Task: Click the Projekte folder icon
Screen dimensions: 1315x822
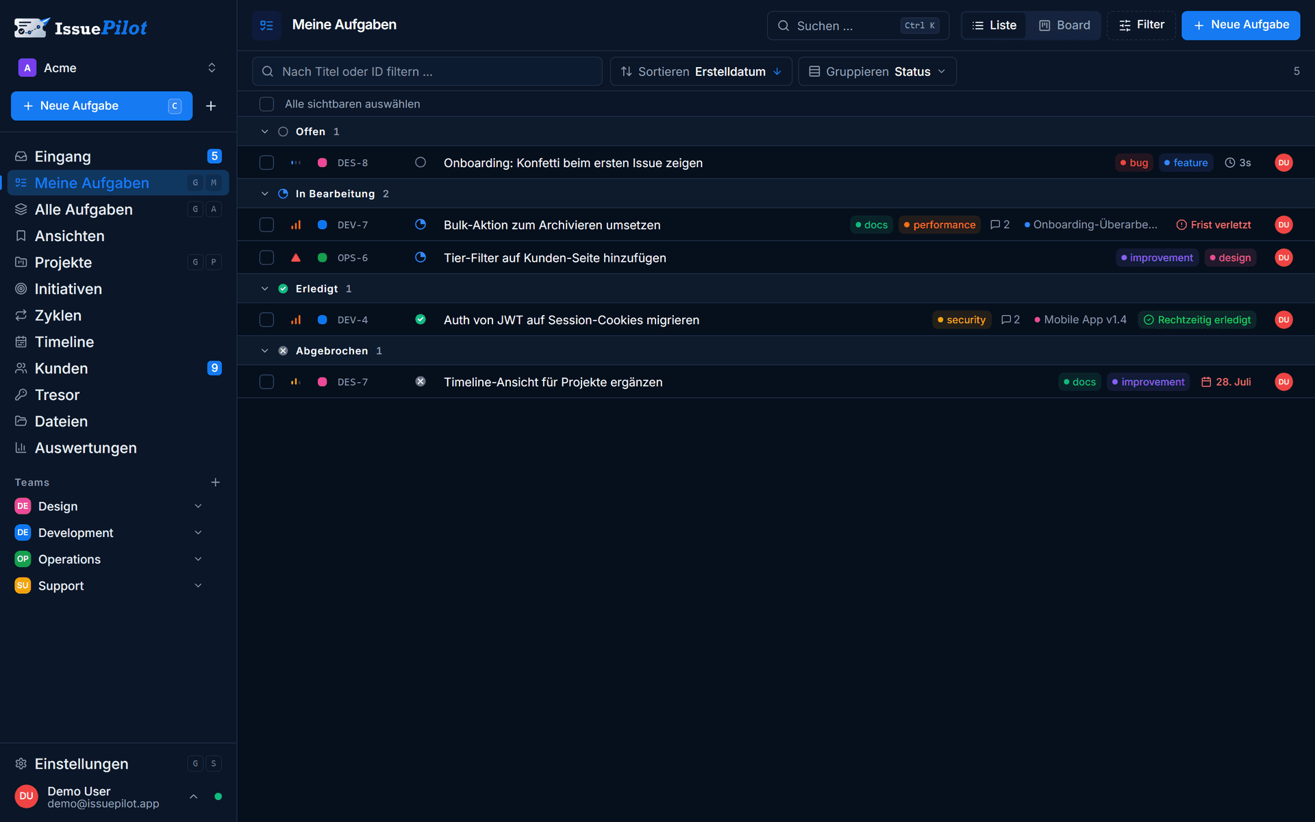Action: click(x=21, y=262)
